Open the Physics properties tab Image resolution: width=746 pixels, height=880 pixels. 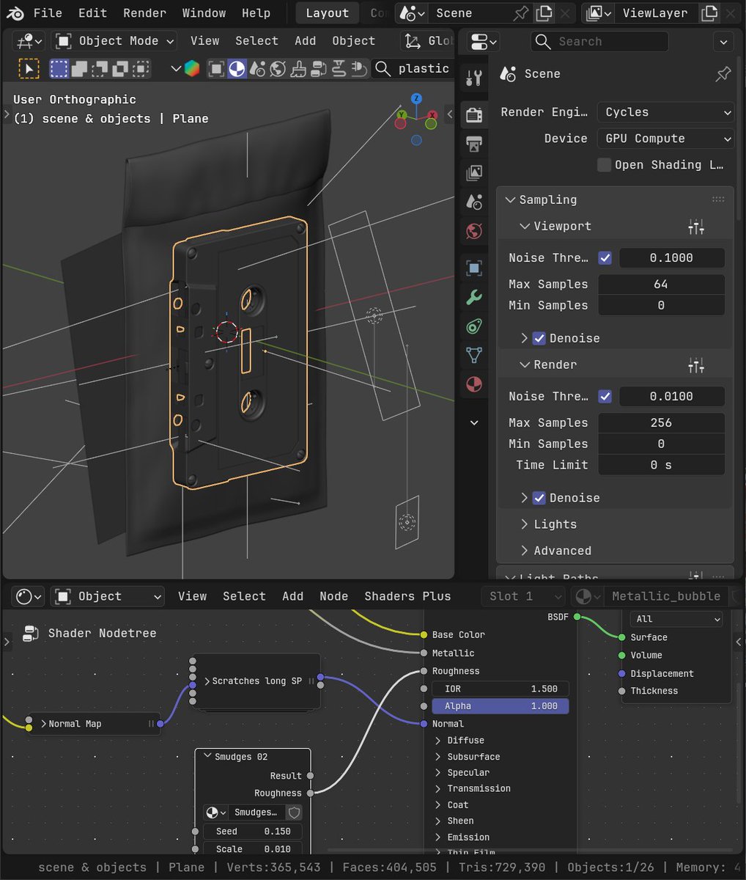[473, 326]
